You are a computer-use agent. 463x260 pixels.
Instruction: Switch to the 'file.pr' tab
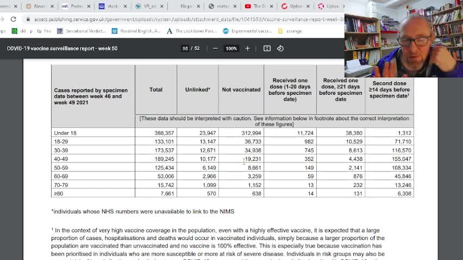pyautogui.click(x=186, y=6)
